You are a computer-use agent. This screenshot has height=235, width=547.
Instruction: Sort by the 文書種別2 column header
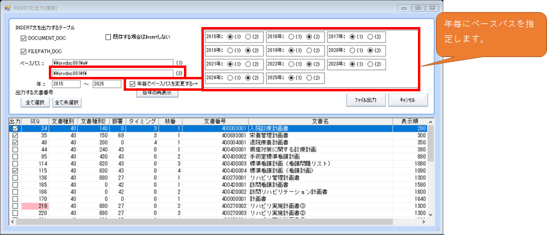93,121
